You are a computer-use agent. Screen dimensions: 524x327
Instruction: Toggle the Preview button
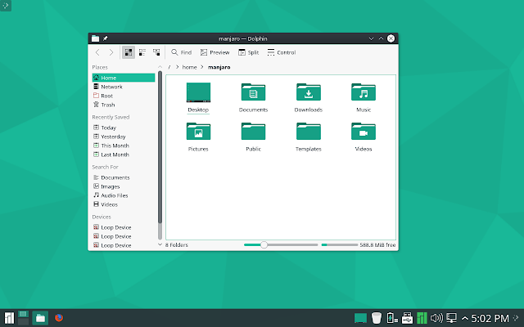[215, 52]
